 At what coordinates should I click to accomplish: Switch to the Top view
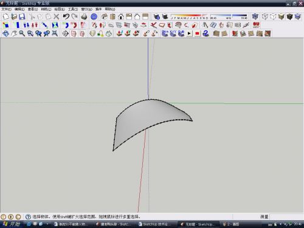point(112,16)
